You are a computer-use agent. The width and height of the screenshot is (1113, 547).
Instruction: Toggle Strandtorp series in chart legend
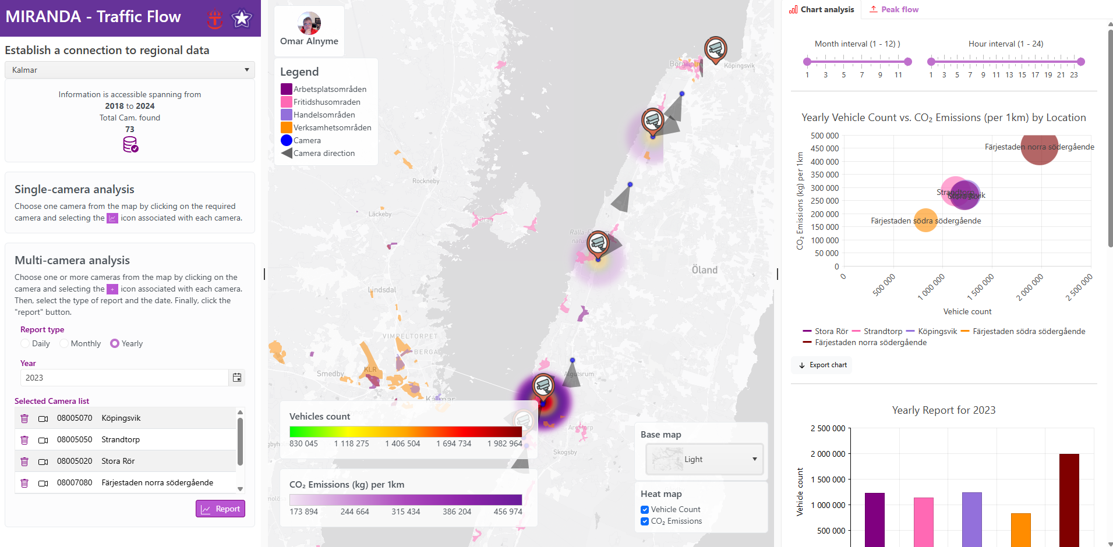877,331
